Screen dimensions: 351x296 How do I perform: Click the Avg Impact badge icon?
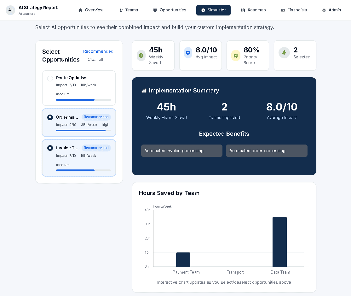(188, 53)
